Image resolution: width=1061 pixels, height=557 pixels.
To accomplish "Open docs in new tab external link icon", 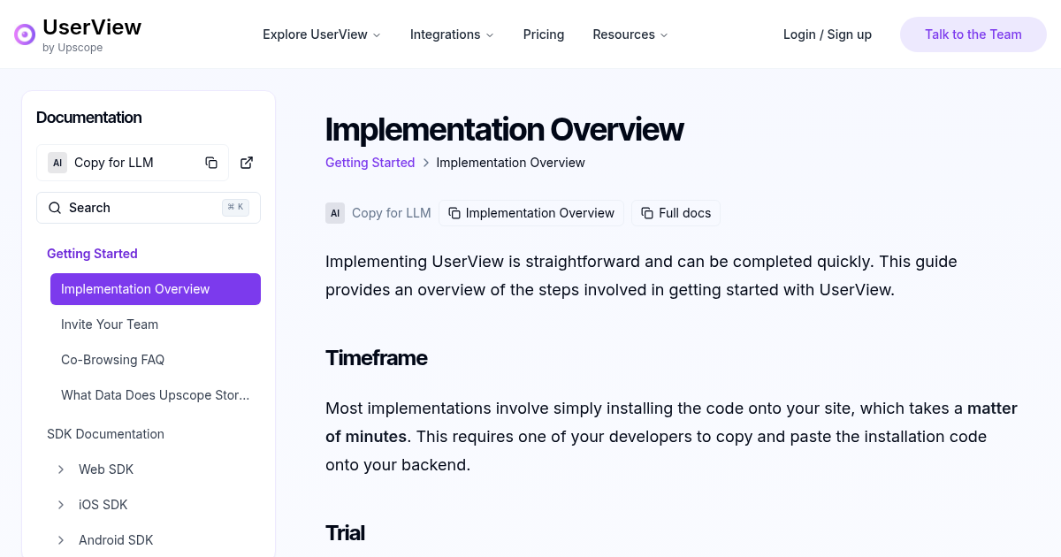I will 247,163.
